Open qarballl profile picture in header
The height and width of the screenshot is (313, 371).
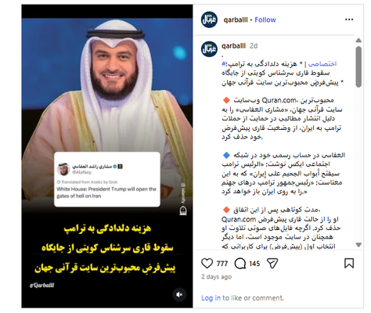point(209,20)
